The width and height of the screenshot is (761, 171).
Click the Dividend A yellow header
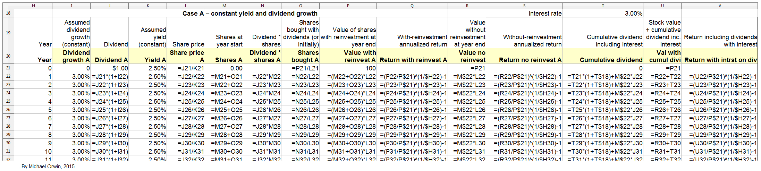tap(110, 56)
